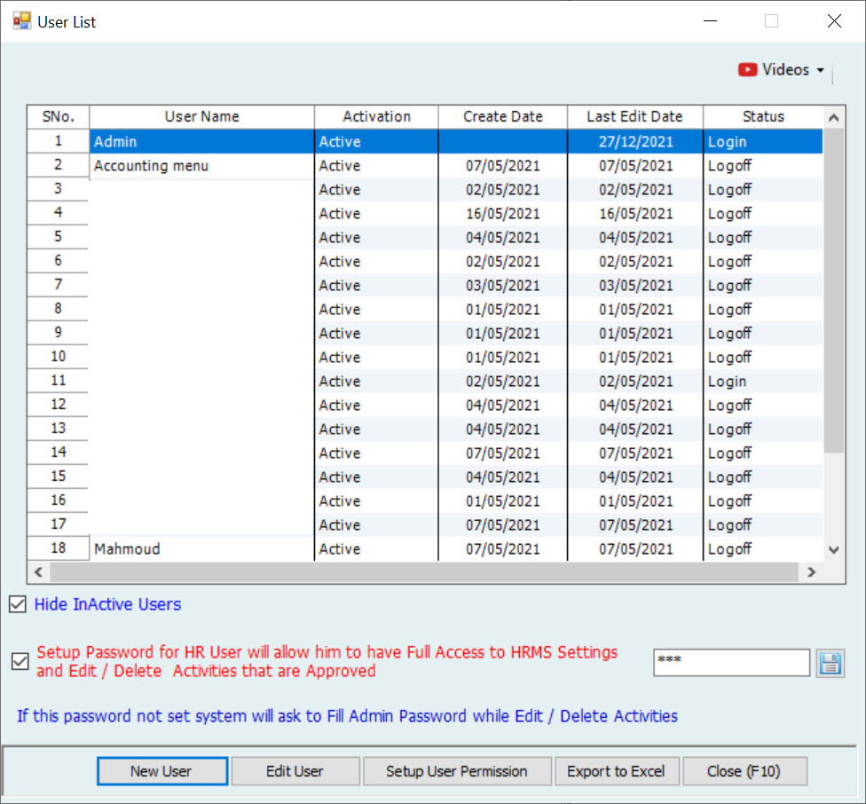The image size is (866, 804).
Task: Click the 03/05/2021 Create Date cell
Action: coord(502,286)
